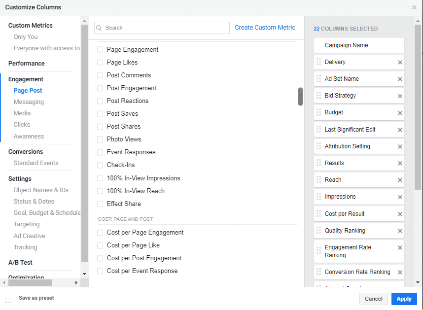The image size is (423, 310).
Task: Open the Create Custom Metric link
Action: 265,28
